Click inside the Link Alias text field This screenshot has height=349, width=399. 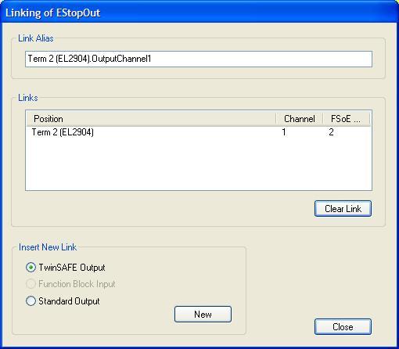(199, 59)
